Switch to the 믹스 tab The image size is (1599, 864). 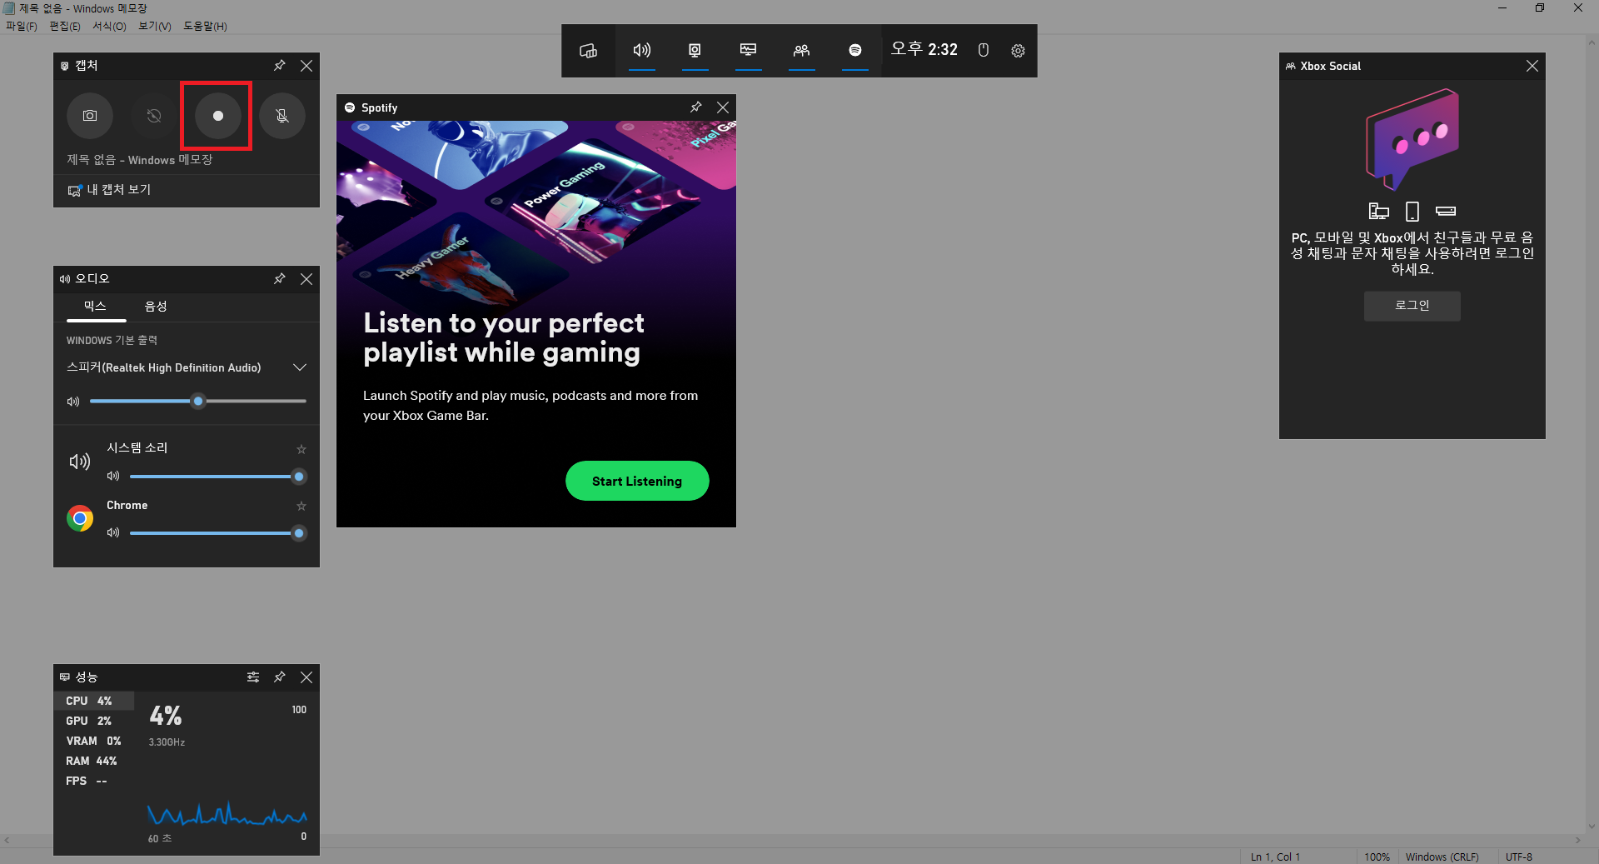tap(96, 307)
